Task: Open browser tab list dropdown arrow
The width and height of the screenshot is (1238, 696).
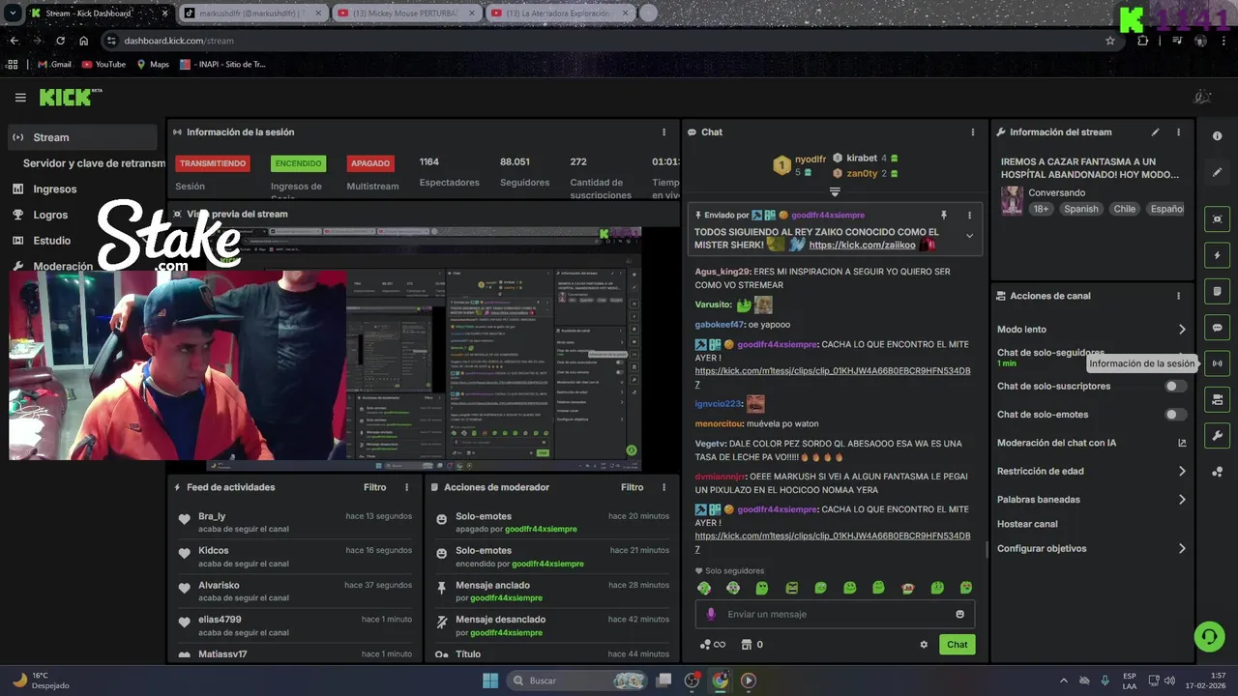Action: click(x=13, y=14)
